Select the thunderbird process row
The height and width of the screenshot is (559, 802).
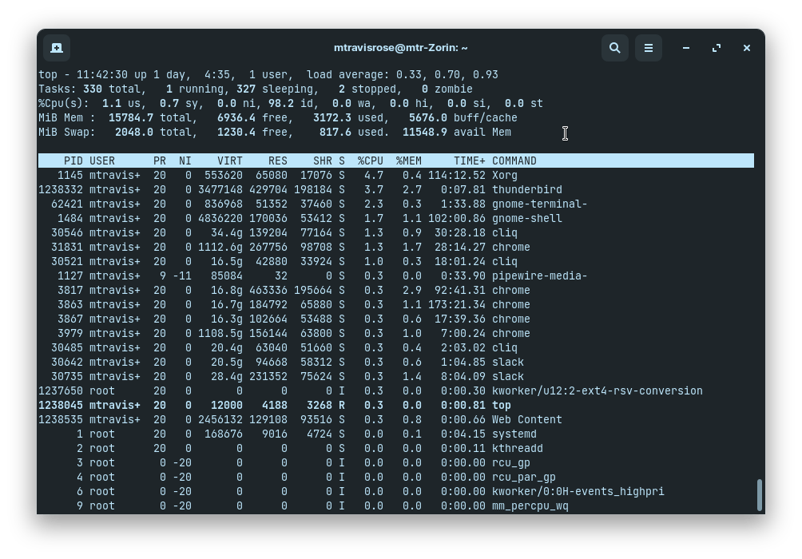pos(320,189)
